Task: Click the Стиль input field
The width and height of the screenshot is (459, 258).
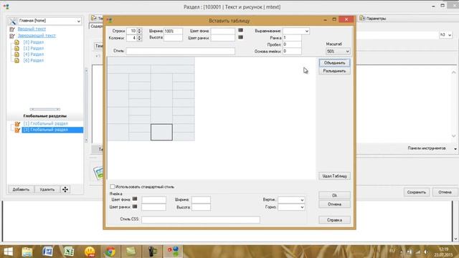Action: pyautogui.click(x=180, y=51)
